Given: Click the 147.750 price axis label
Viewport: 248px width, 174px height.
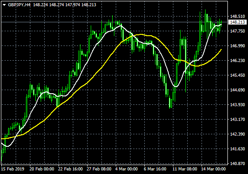Looking at the screenshot, I should click(x=237, y=31).
